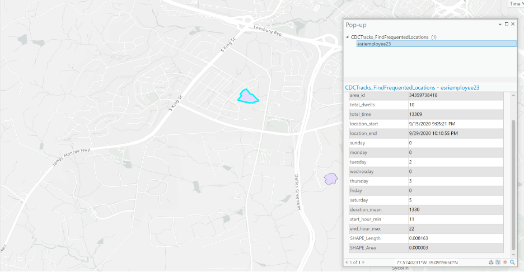The height and width of the screenshot is (272, 524).
Task: Click the monday field name
Action: coord(359,152)
